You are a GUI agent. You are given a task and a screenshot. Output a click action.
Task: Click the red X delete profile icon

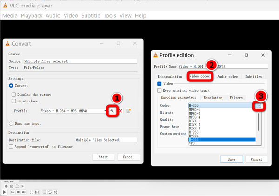[120, 111]
